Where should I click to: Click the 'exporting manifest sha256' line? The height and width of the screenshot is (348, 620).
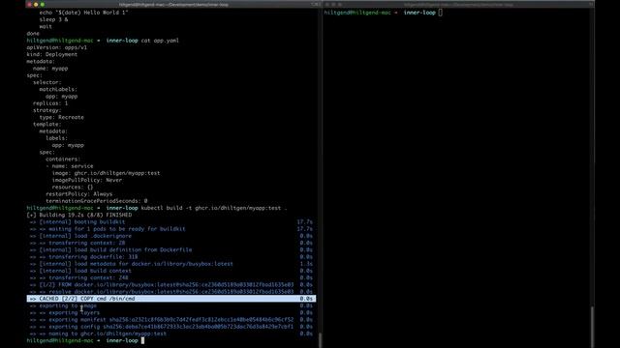click(x=162, y=320)
